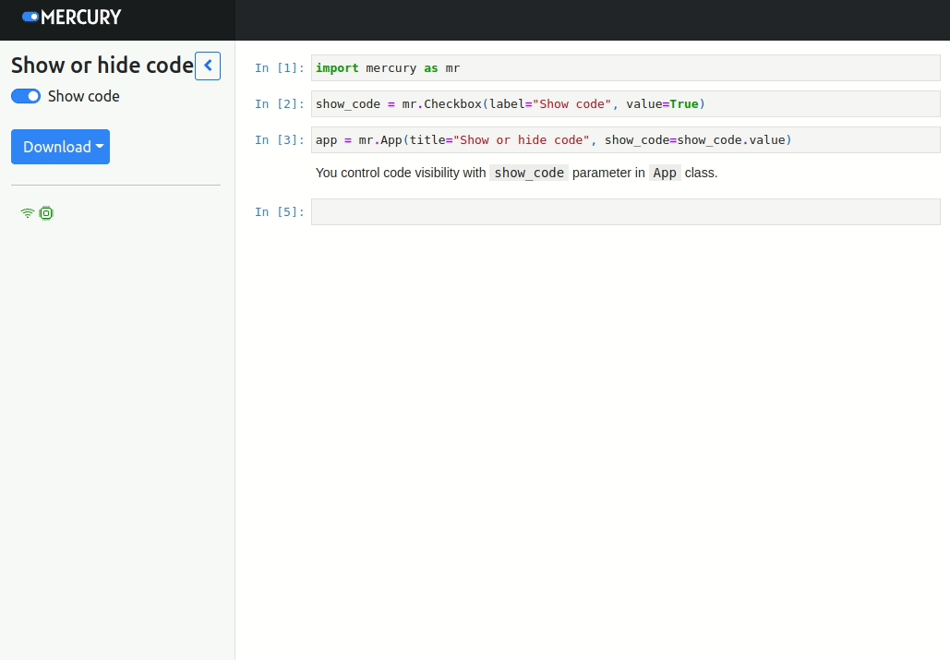Screen dimensions: 950x660
Task: Toggle off the Show code switch
Action: (x=26, y=96)
